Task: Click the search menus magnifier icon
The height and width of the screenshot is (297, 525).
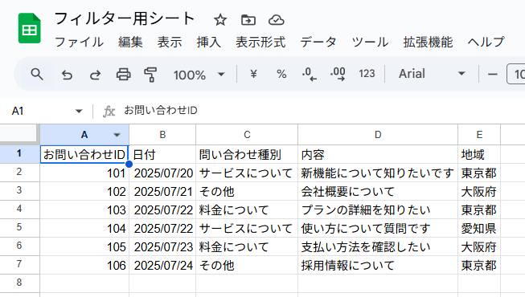Action: [x=37, y=74]
